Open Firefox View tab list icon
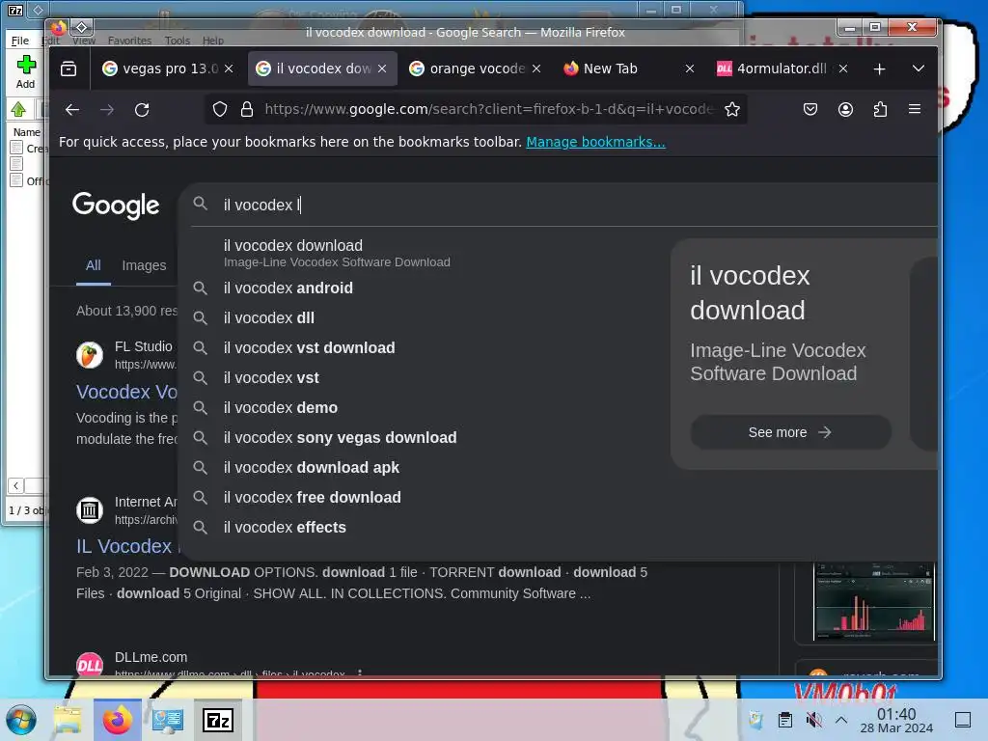 point(69,69)
